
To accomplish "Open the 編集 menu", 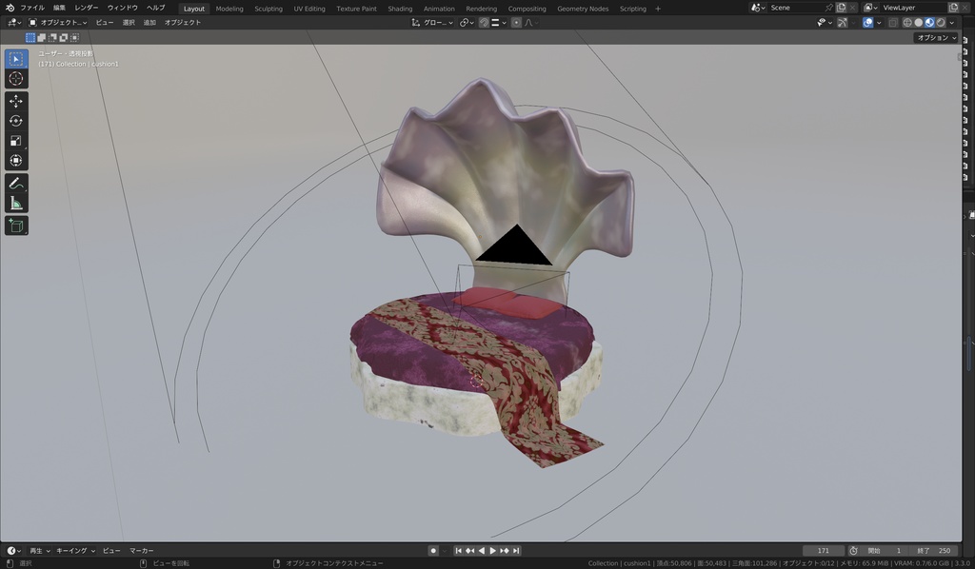I will click(59, 8).
